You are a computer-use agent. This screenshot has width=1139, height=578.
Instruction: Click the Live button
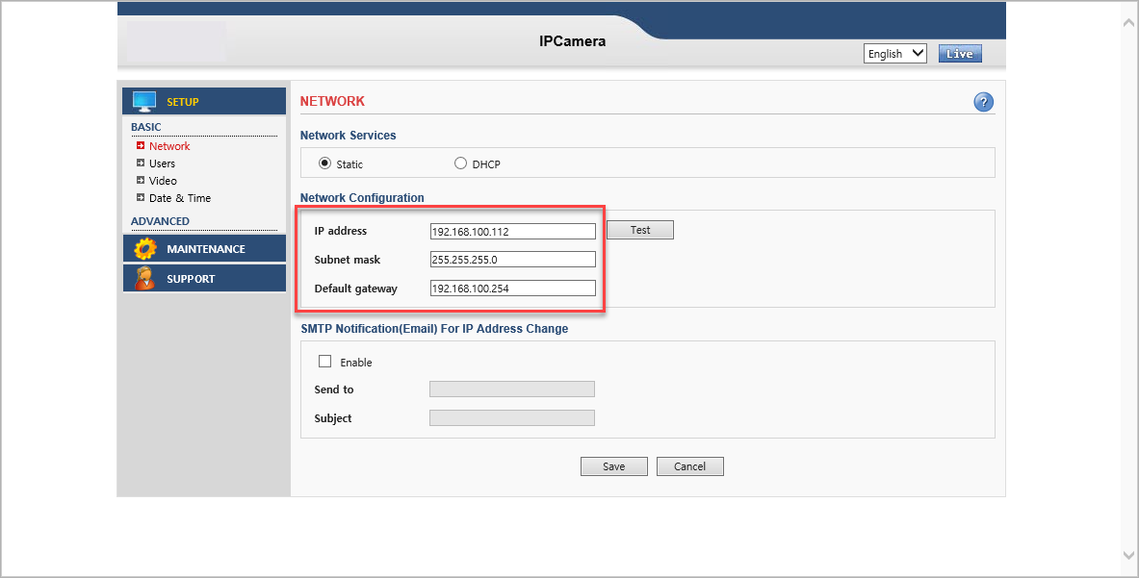coord(960,54)
